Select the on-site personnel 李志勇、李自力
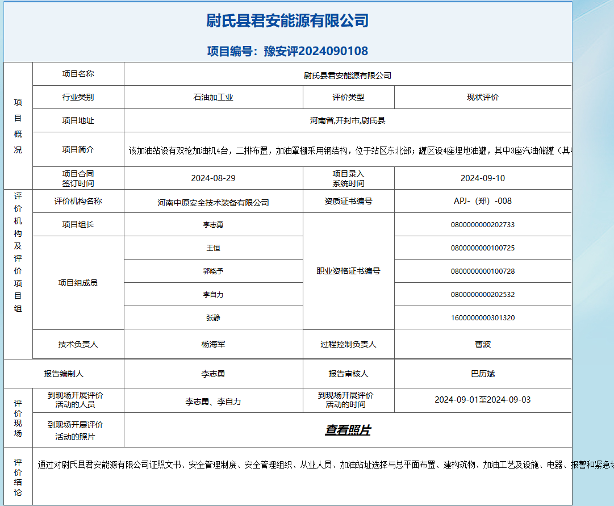Image resolution: width=614 pixels, height=506 pixels. tap(214, 402)
